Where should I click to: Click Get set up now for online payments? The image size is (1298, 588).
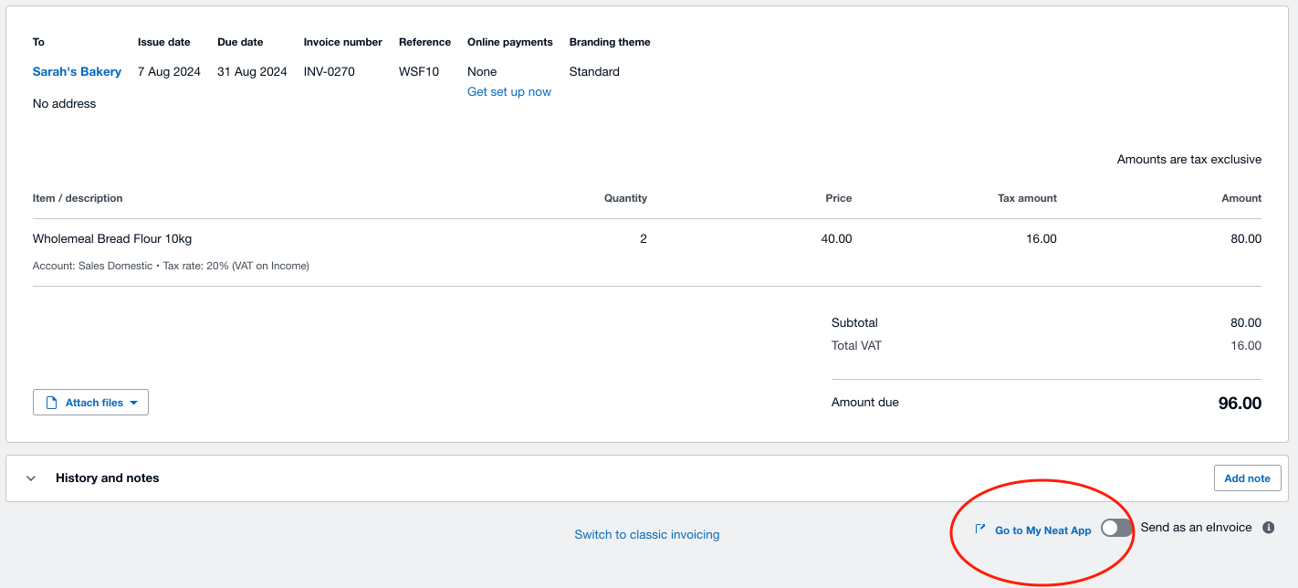tap(508, 91)
